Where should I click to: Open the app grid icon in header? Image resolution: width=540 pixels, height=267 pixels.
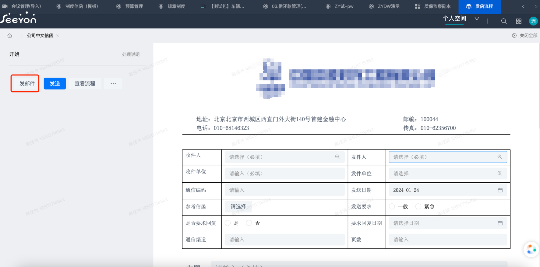(x=519, y=21)
